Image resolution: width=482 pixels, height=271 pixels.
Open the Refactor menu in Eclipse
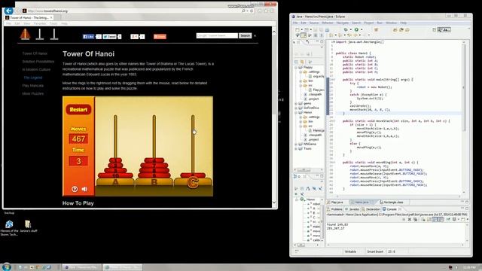328,23
